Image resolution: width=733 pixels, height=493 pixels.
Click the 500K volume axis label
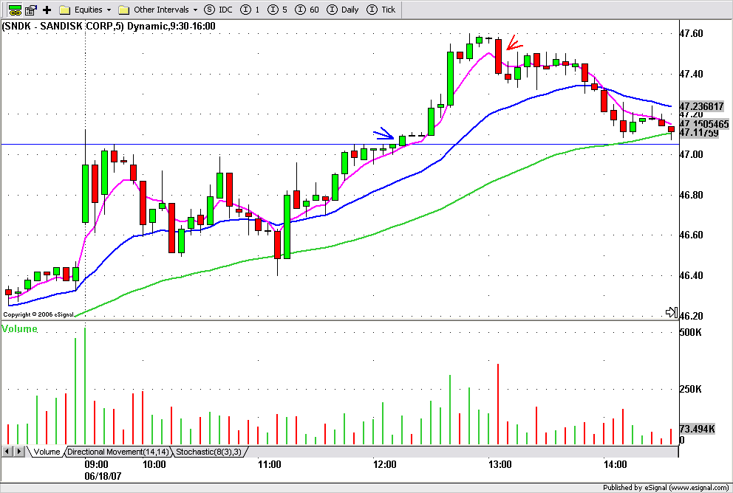(690, 332)
